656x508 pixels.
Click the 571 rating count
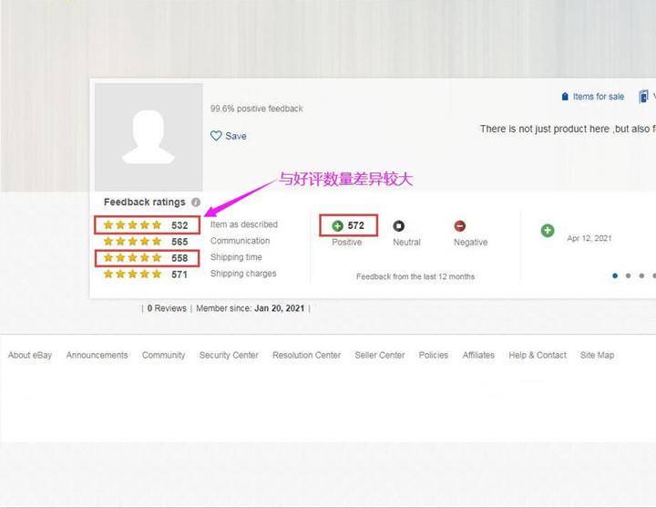179,275
